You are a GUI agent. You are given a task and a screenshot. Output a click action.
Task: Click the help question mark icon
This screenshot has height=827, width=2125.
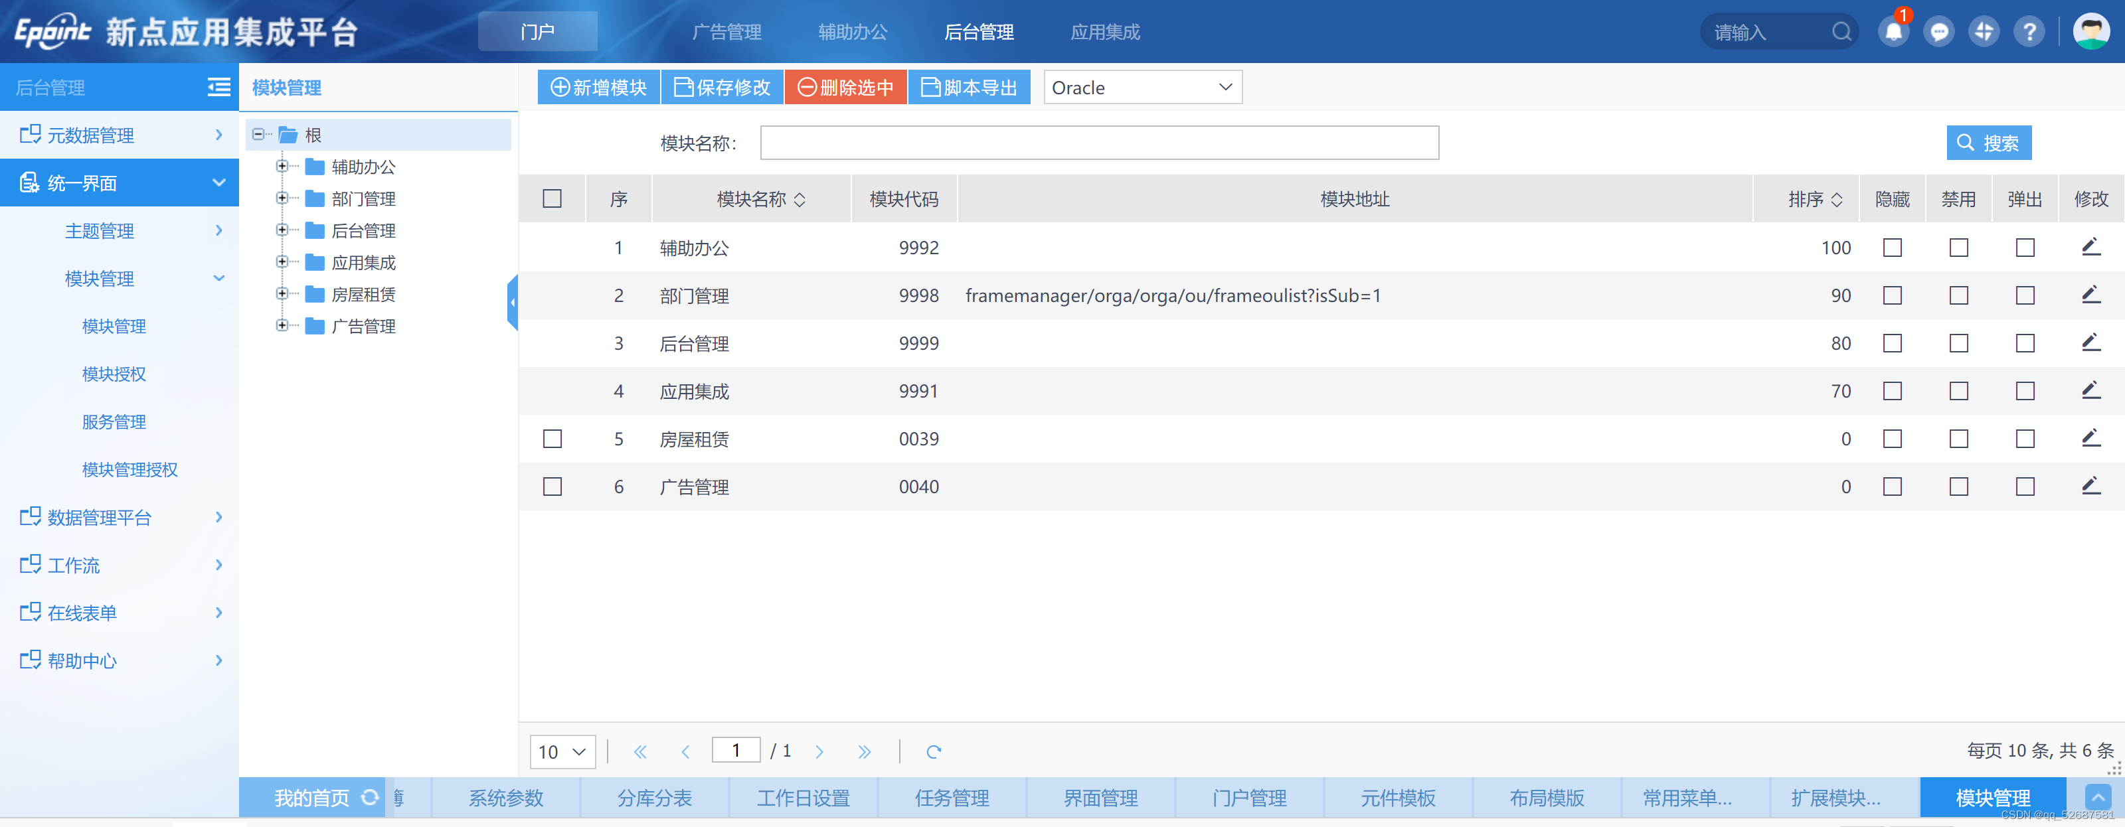click(x=2029, y=32)
